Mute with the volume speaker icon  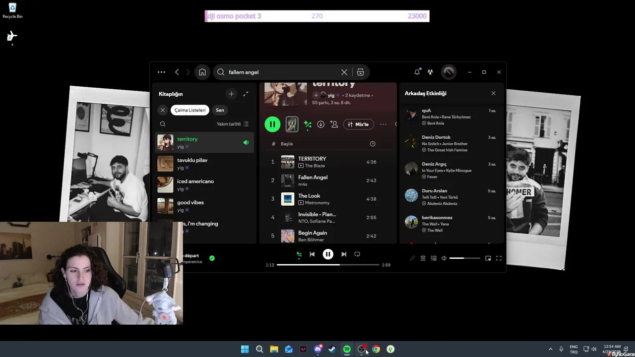pos(444,258)
